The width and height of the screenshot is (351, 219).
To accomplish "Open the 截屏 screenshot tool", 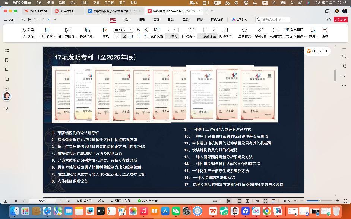I will pyautogui.click(x=313, y=33).
